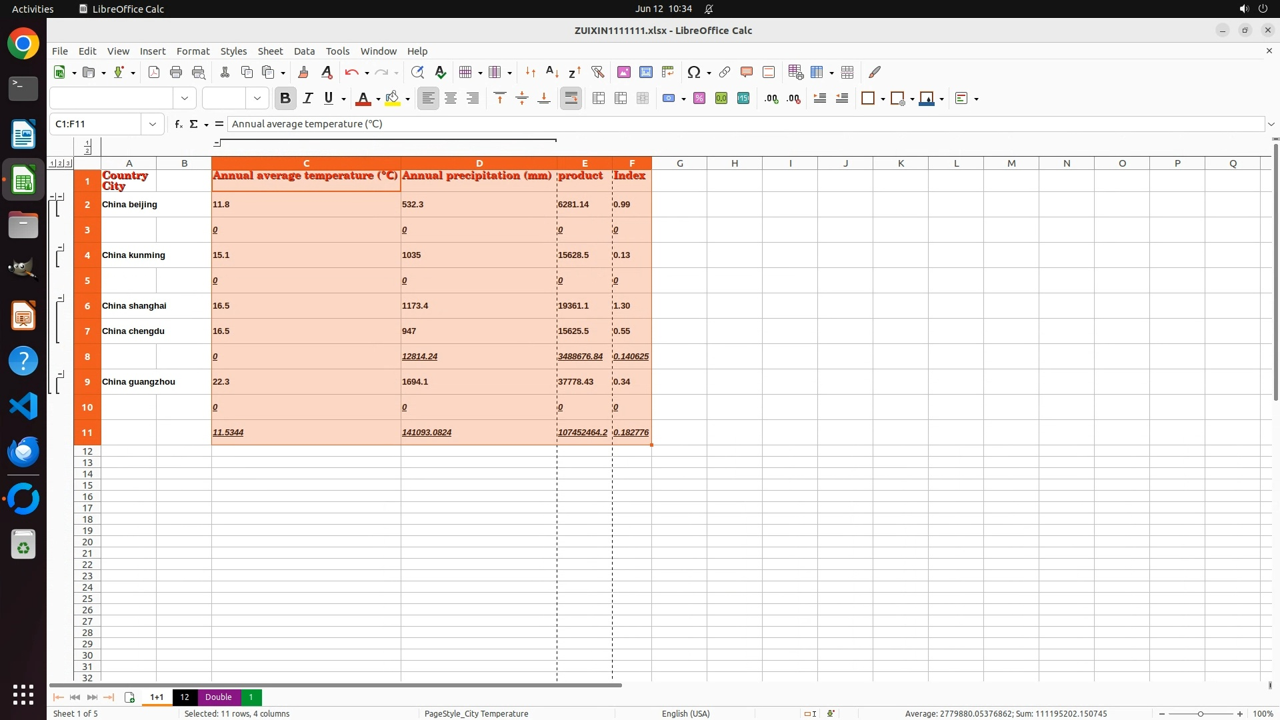Click the Format as Percent icon
1280x720 pixels.
click(699, 99)
